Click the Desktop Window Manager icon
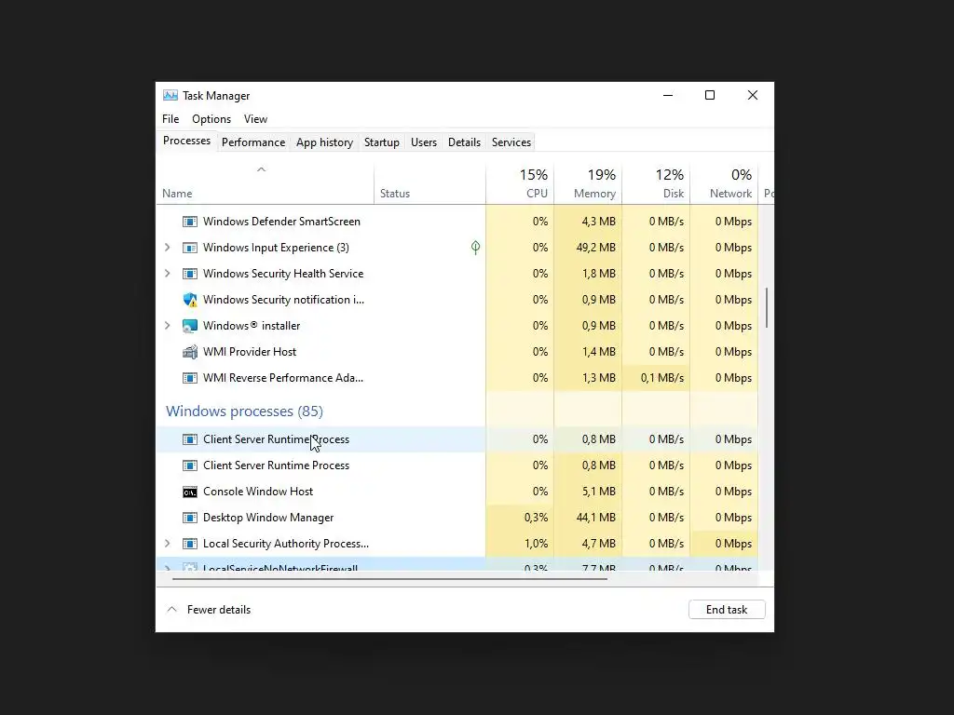 coord(190,518)
